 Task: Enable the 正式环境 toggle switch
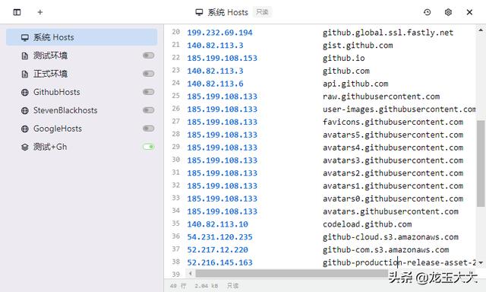149,74
